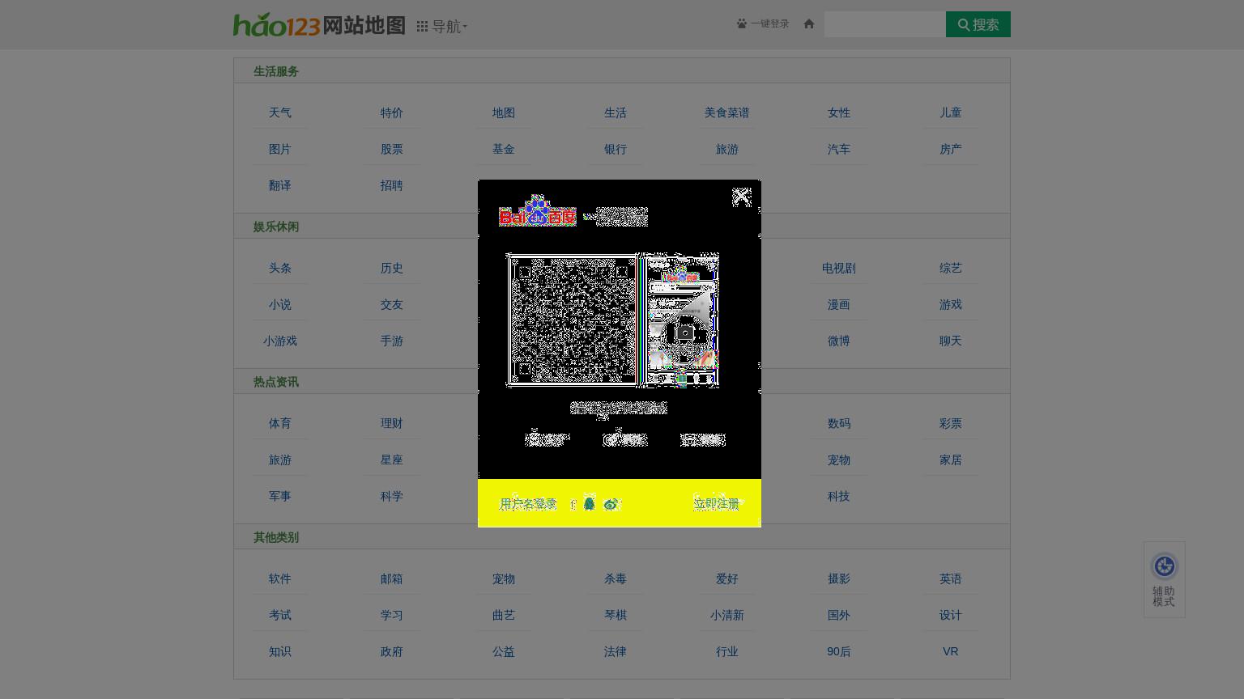
Task: Open the 手游 link
Action: [x=392, y=341]
